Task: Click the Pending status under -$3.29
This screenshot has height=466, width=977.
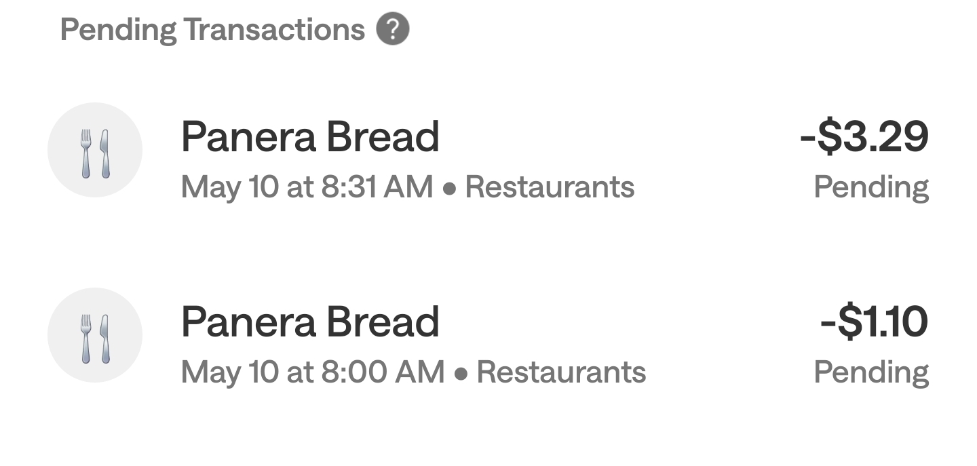Action: click(x=871, y=187)
